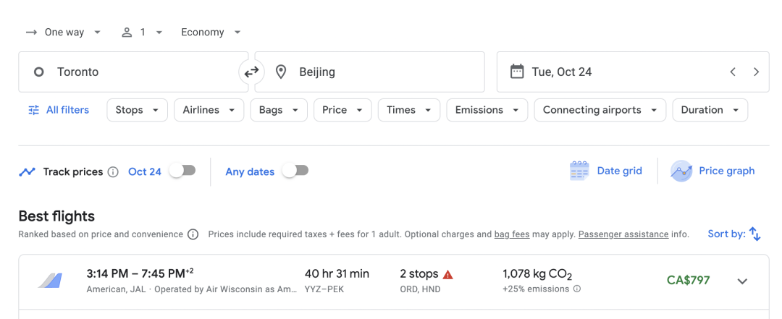Open the Economy cabin class dropdown
This screenshot has width=782, height=319.
tap(211, 32)
